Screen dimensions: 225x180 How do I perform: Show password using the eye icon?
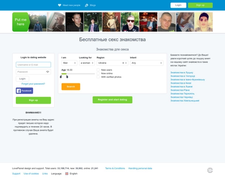pyautogui.click(x=47, y=72)
